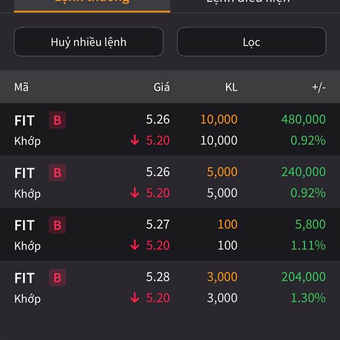
Task: Sort by Mã column header
Action: pyautogui.click(x=22, y=87)
